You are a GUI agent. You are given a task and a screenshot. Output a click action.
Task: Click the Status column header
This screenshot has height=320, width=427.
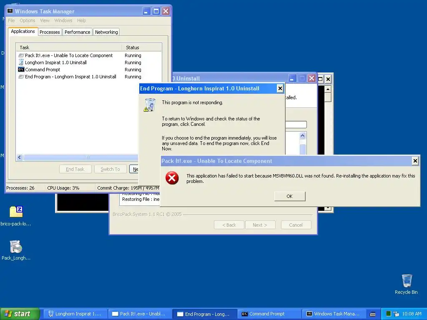click(142, 47)
